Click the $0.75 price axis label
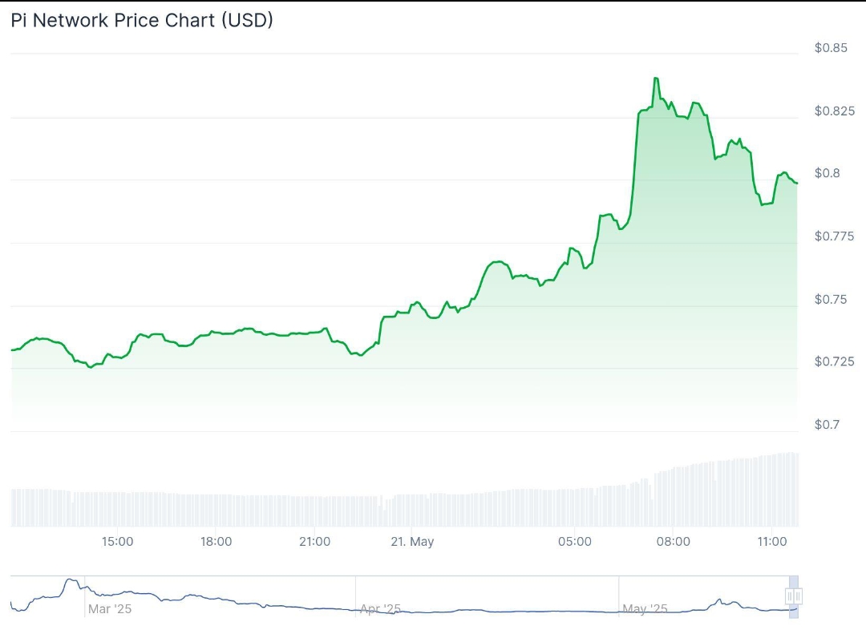The height and width of the screenshot is (630, 866). click(x=831, y=299)
